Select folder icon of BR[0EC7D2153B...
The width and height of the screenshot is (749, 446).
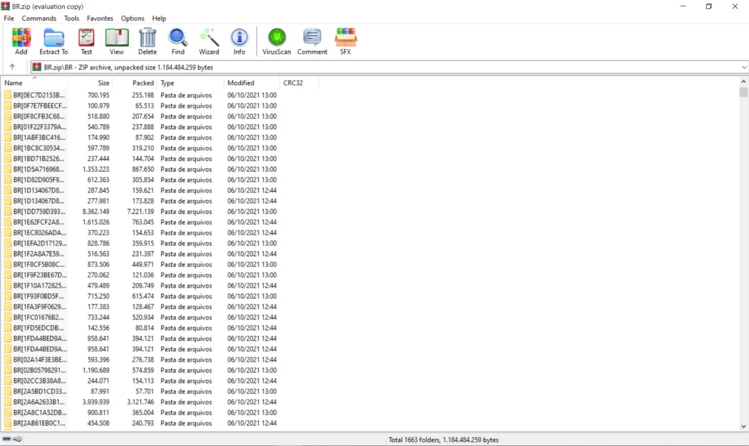8,95
